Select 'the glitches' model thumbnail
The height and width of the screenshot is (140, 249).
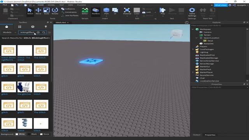pos(25,87)
